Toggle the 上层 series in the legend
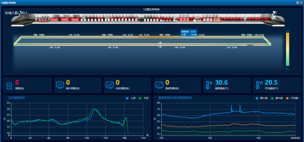 coord(131,98)
